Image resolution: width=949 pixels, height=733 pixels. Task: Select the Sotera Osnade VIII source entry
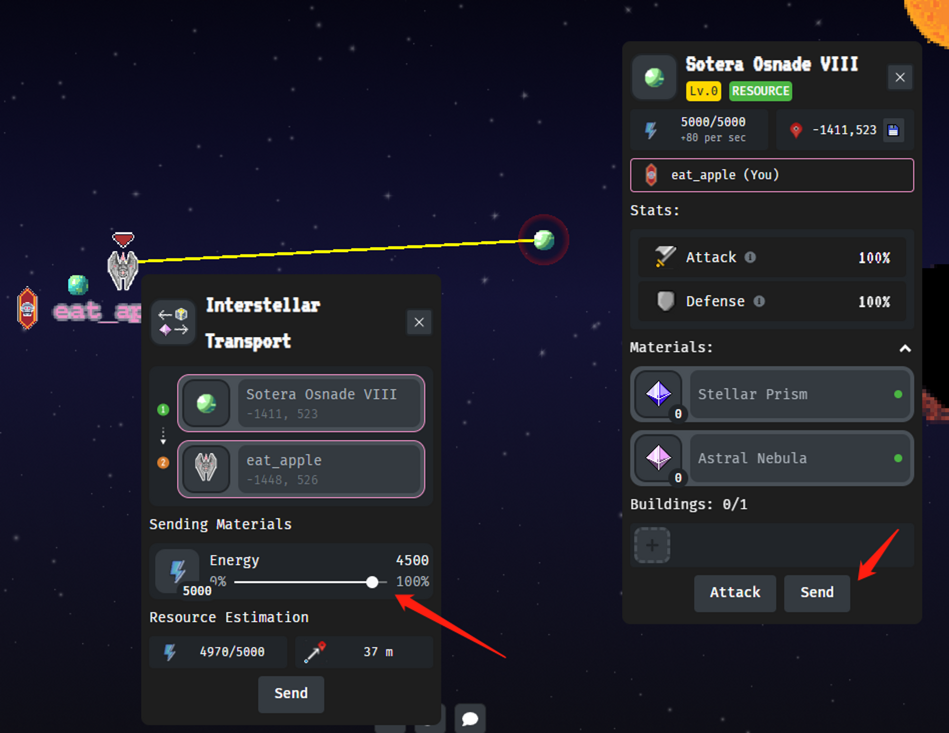[301, 403]
